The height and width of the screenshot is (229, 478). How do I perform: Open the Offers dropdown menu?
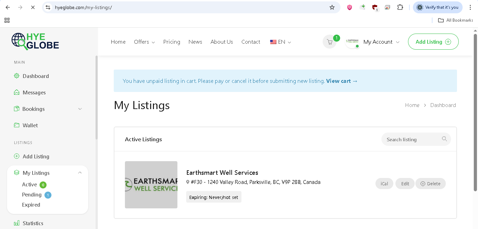click(x=144, y=42)
